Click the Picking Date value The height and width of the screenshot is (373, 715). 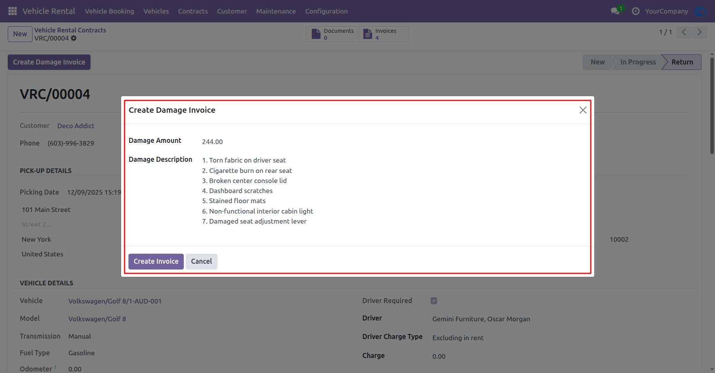click(x=94, y=192)
